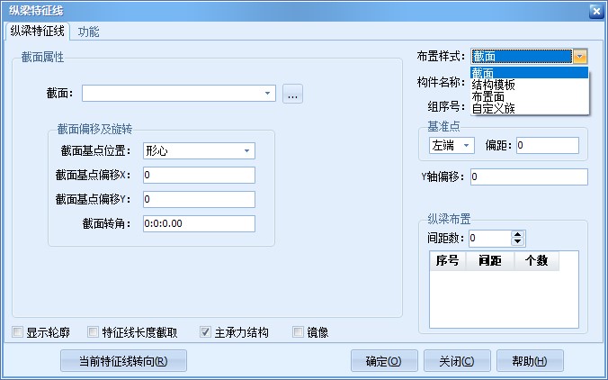
Task: Expand the 截面 combo box dropdown
Action: click(x=268, y=93)
